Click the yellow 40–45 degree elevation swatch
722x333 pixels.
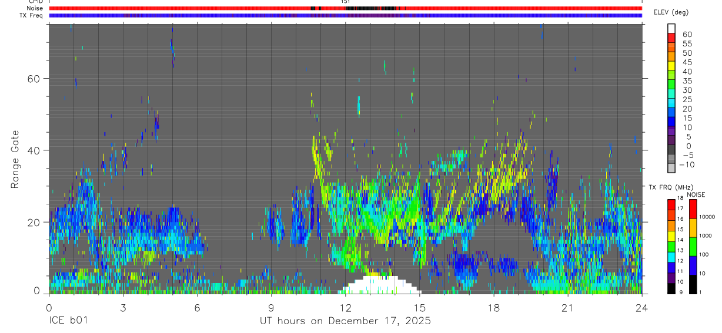coord(671,66)
